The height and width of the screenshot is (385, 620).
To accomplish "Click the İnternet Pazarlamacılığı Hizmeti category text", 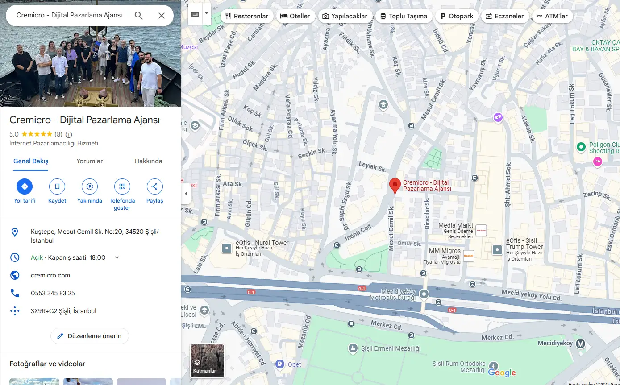I will click(54, 143).
